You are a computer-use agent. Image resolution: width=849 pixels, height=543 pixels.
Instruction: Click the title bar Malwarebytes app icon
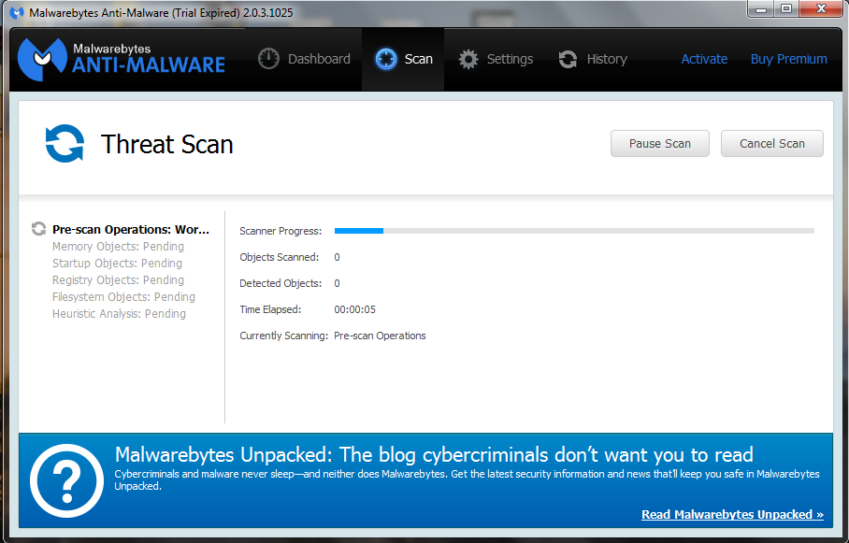pyautogui.click(x=16, y=10)
